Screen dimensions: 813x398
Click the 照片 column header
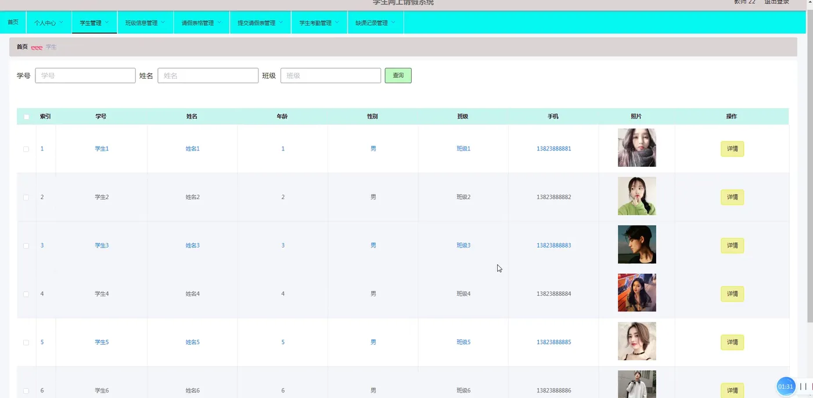(x=636, y=117)
